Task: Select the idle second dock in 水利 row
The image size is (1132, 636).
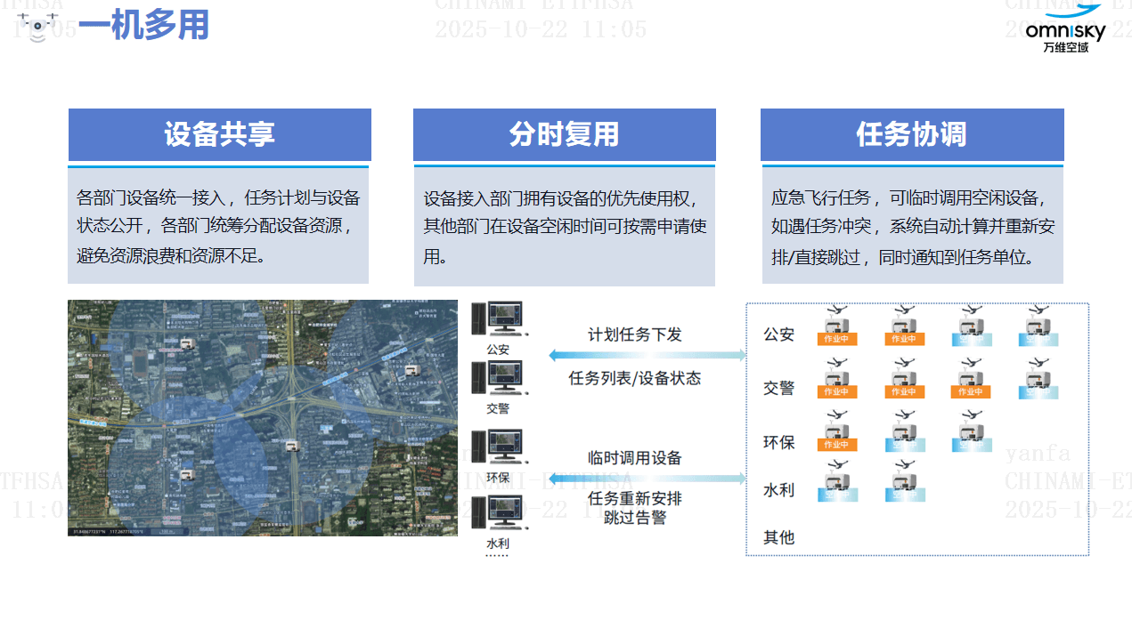Action: coord(905,481)
